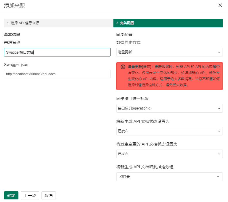
Task: Click the 将新生成 API 文档归到指定分组 label
Action: click(145, 167)
